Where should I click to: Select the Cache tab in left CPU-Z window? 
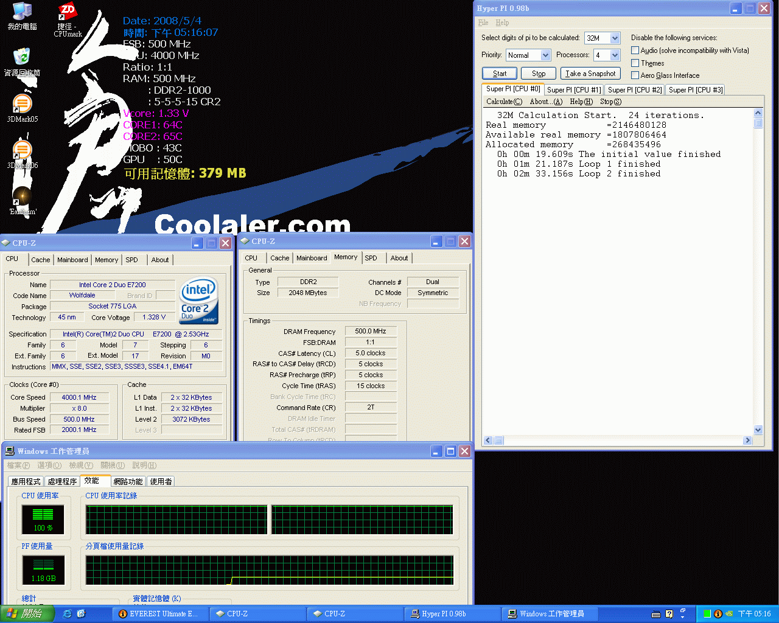[x=41, y=260]
